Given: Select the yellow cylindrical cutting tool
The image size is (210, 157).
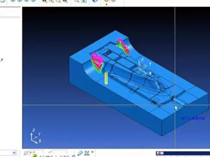Looking at the screenshot, I should pos(106,78).
